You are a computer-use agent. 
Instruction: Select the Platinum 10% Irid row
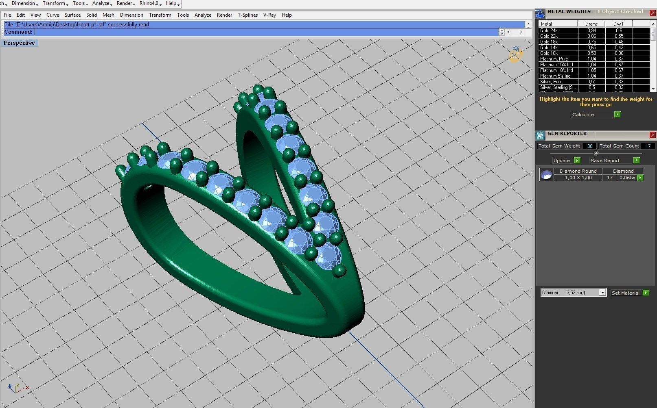(594, 70)
